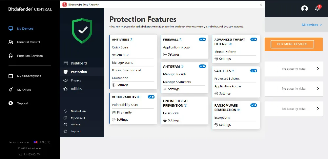This screenshot has height=159, width=328.
Task: Click the Advanced Threat Defense info icon
Action: tap(230, 44)
